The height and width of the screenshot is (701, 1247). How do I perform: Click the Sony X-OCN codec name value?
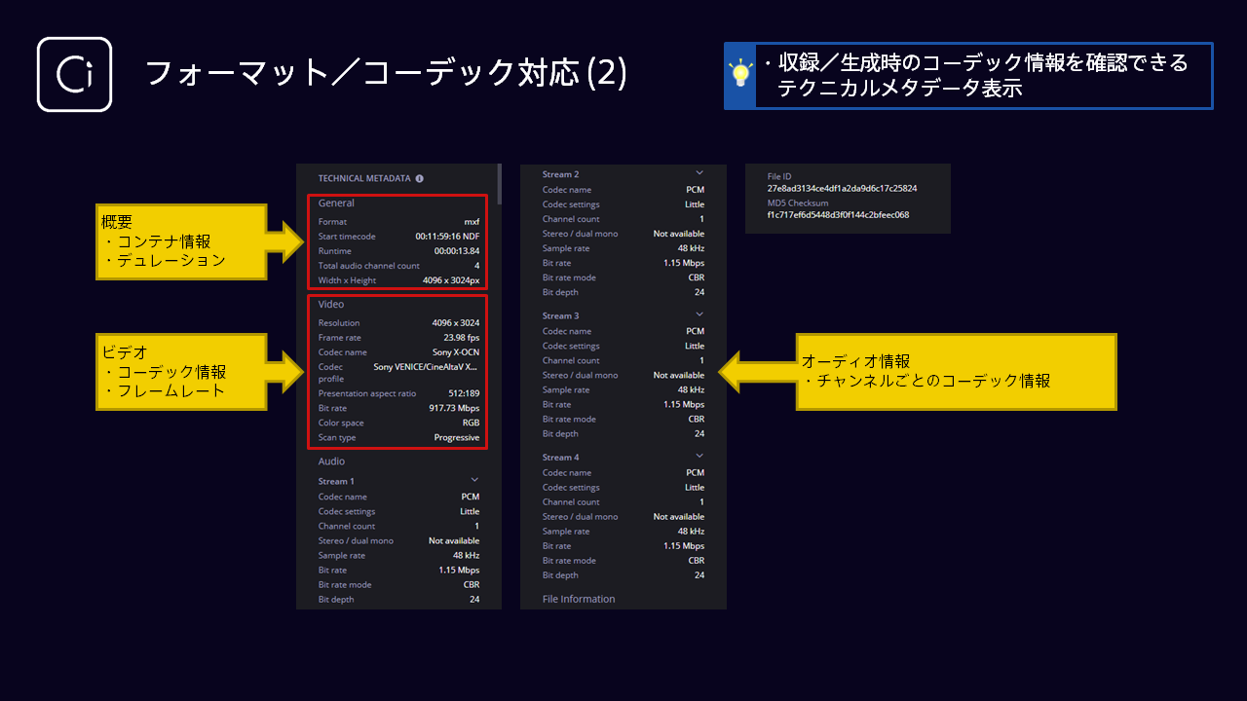(x=456, y=352)
